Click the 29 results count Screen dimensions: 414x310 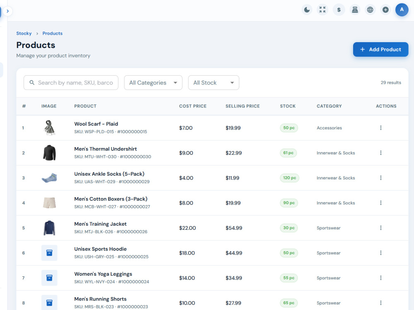(391, 83)
